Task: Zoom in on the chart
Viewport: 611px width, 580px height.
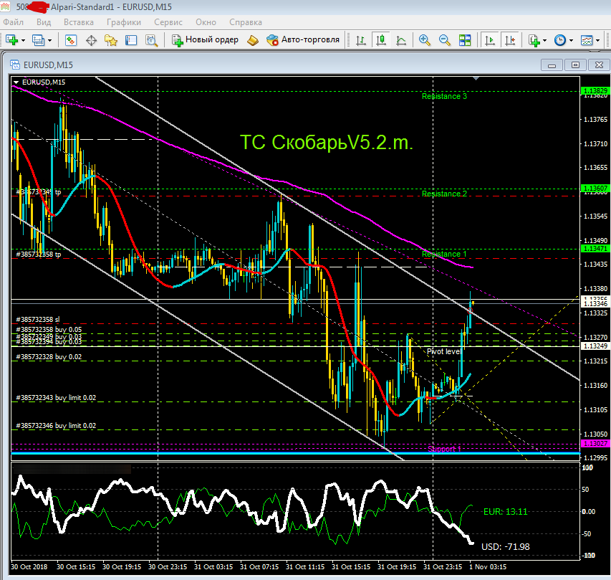Action: coord(424,40)
